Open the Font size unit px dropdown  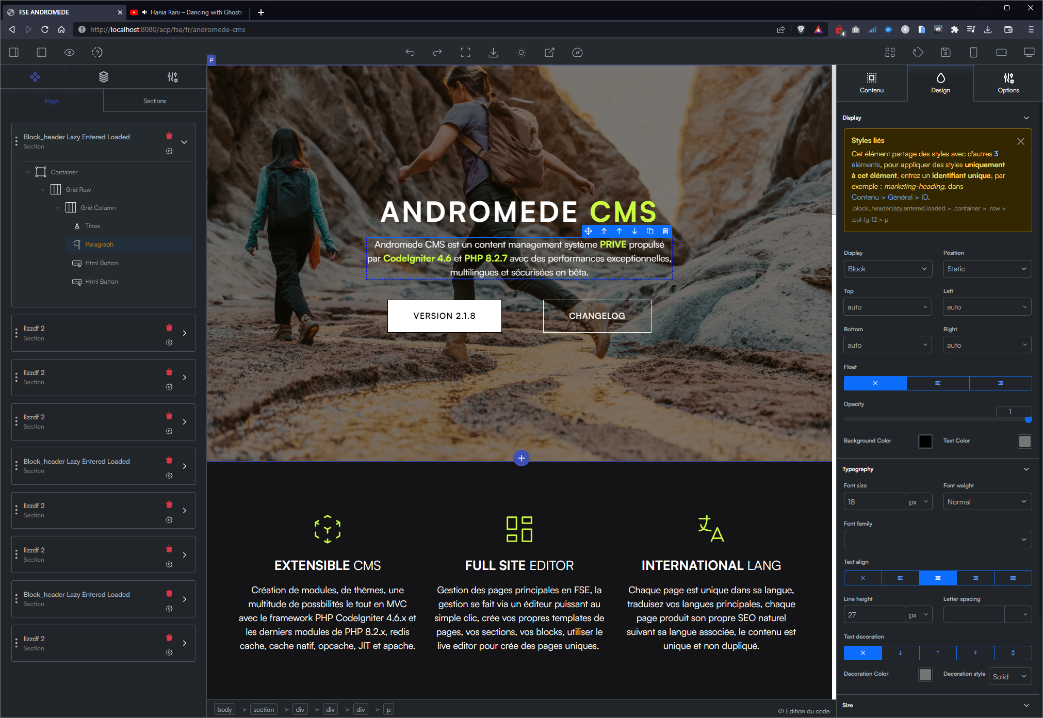919,502
